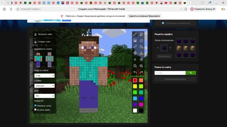The width and height of the screenshot is (227, 127).
Task: Toggle overlay layer visibility on faded Steve figure
Action: 49,60
